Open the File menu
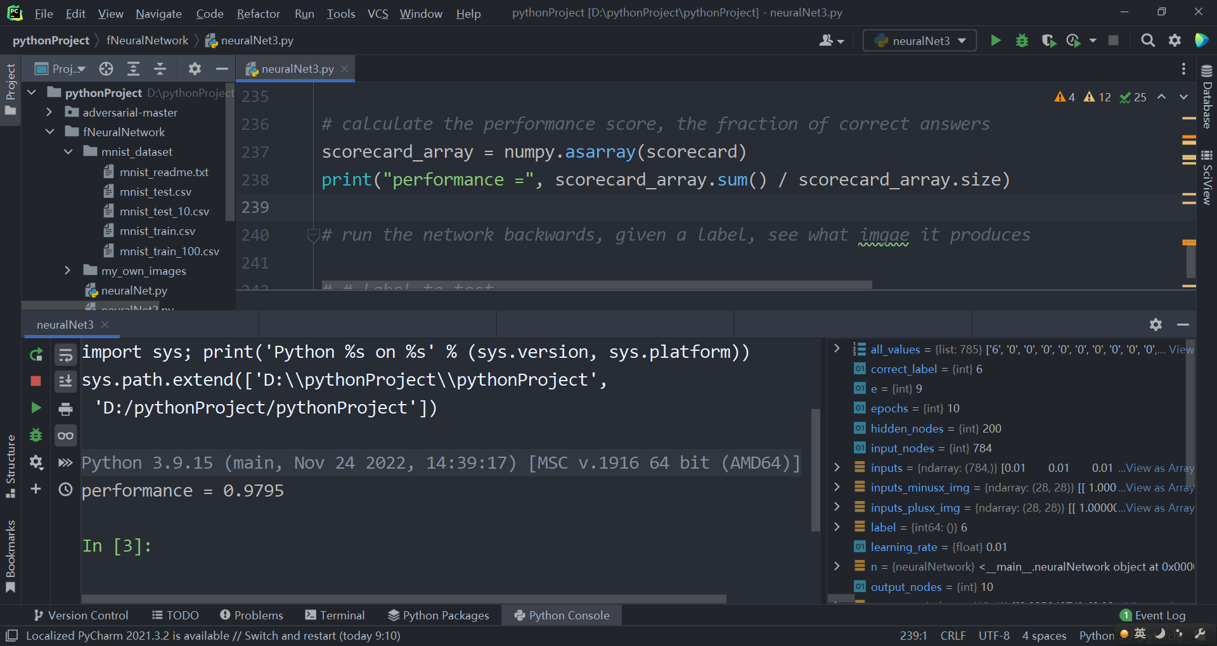The height and width of the screenshot is (646, 1217). [x=44, y=13]
